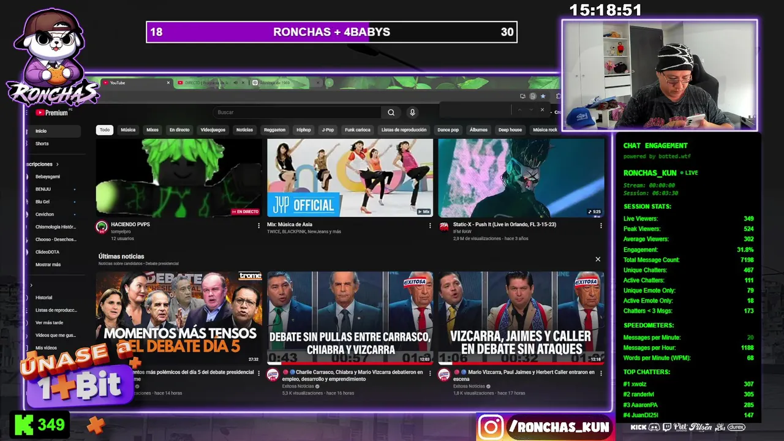Select the Videojuegos filter chip
Screen dimensions: 784x441
213,130
